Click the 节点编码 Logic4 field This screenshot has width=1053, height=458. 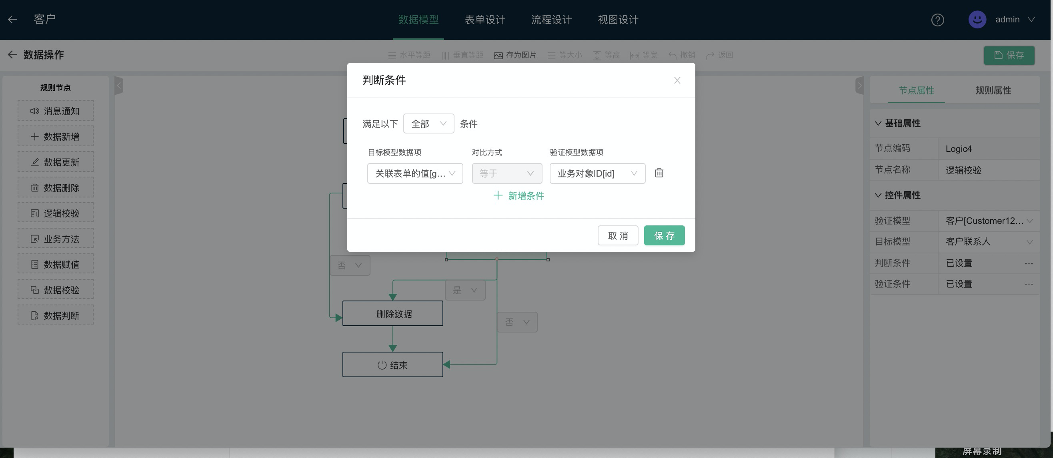[989, 149]
